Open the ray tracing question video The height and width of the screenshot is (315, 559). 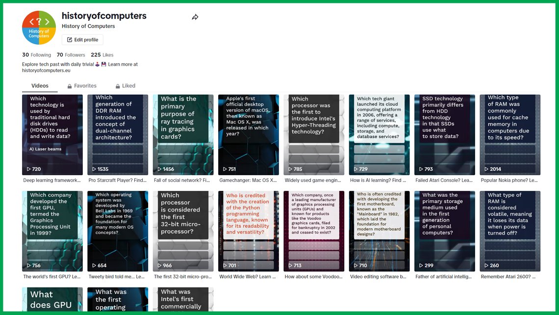[183, 134]
